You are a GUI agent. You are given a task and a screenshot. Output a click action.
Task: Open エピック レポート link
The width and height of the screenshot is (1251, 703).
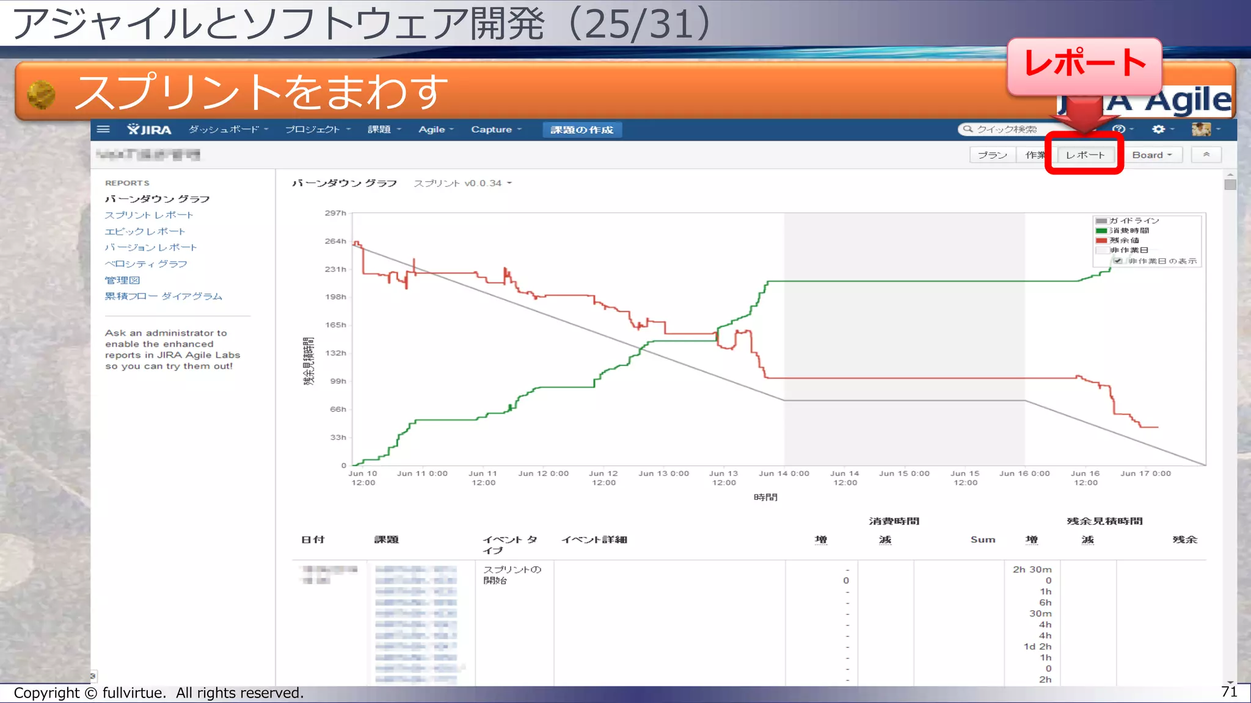[145, 231]
